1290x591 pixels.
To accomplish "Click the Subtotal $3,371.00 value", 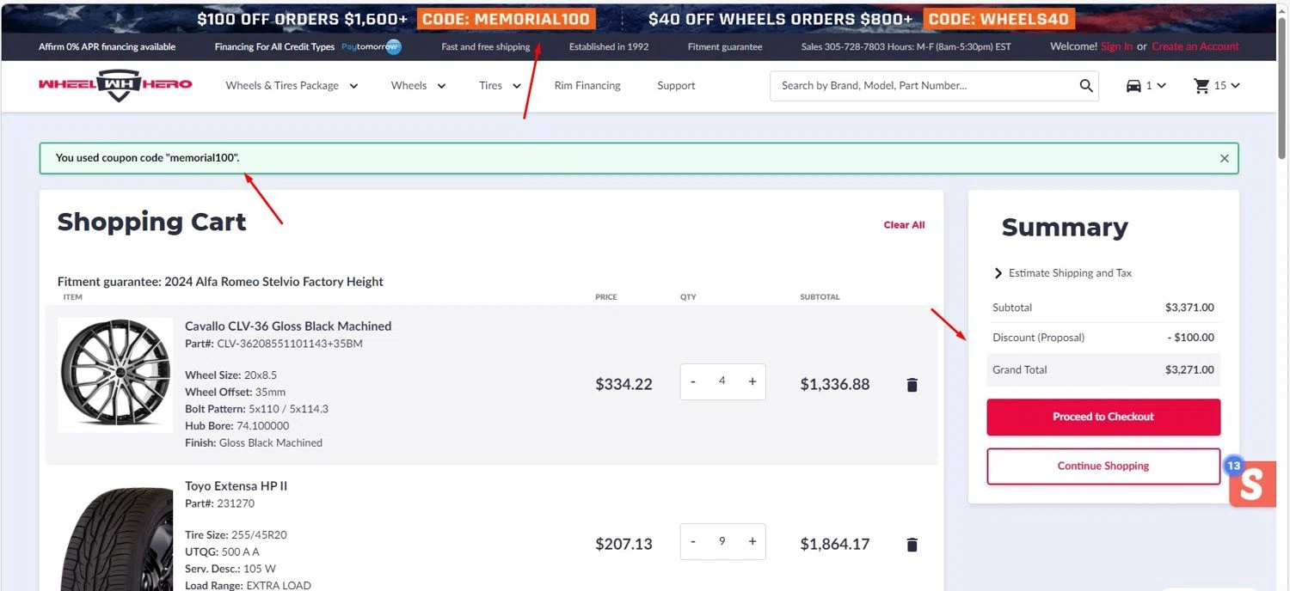I will (1189, 308).
